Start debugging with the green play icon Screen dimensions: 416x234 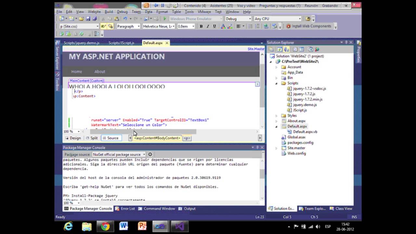[x=164, y=19]
